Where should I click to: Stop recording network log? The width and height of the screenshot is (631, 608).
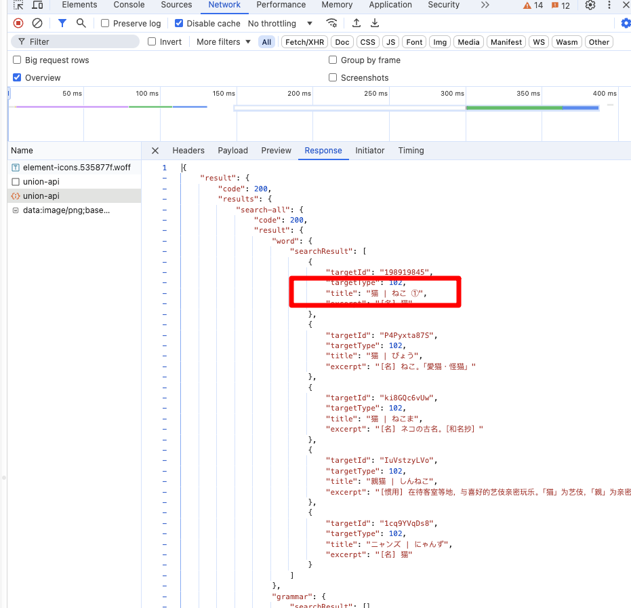pyautogui.click(x=18, y=23)
